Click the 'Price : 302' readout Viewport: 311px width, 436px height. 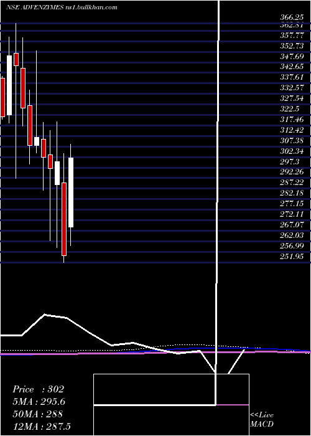pos(39,389)
